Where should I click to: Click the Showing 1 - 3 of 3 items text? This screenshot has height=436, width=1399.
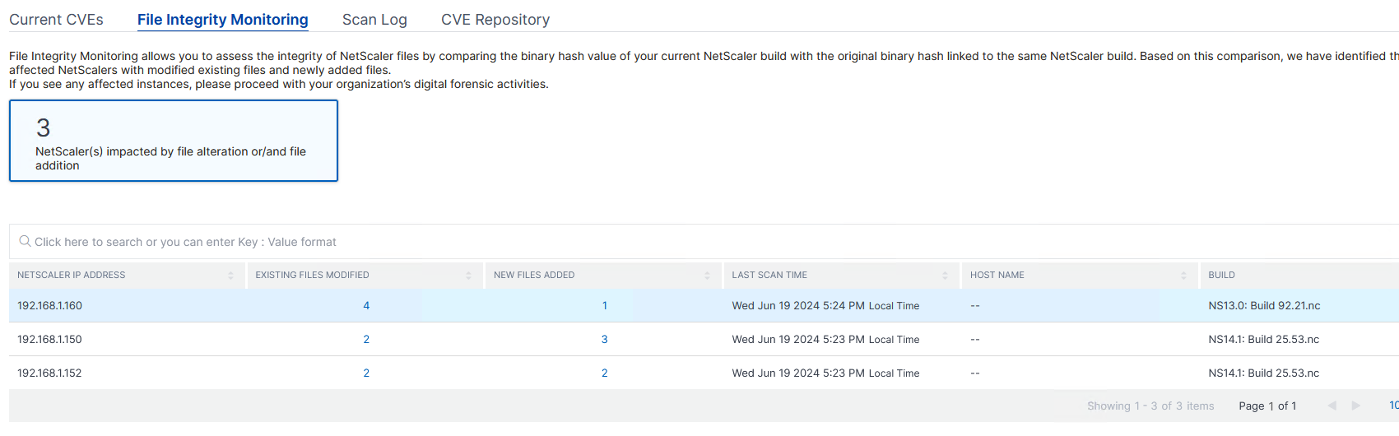tap(1150, 406)
